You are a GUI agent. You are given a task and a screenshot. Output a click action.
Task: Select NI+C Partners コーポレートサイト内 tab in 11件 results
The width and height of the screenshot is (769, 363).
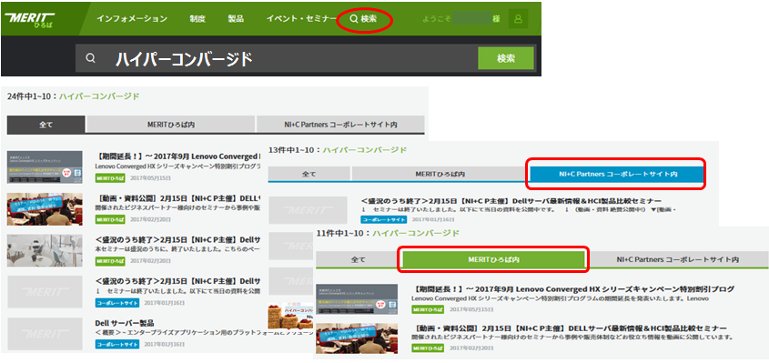677,260
